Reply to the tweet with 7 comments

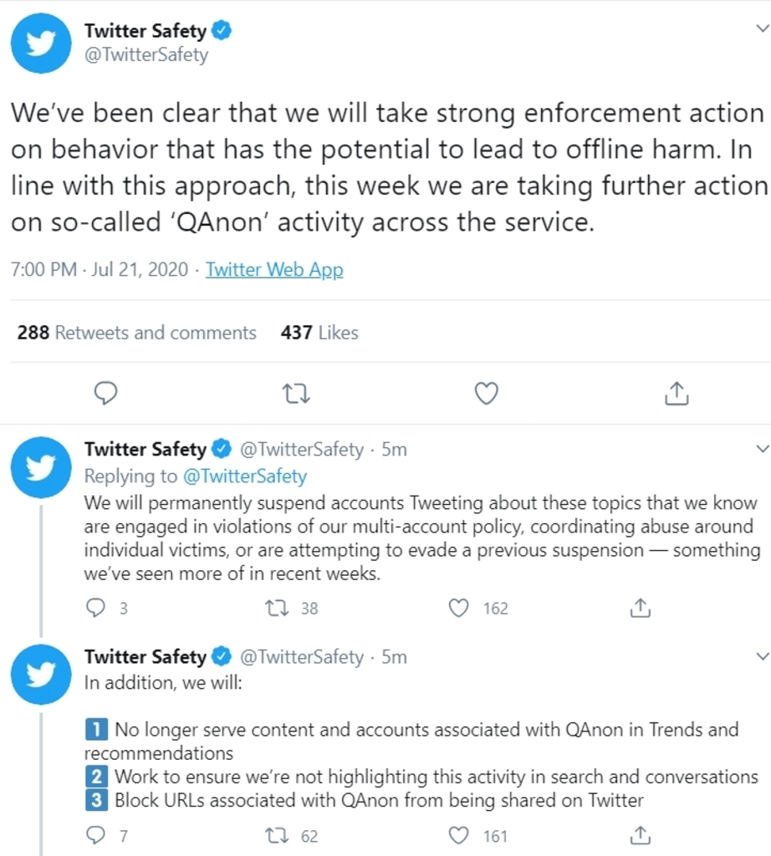[97, 835]
